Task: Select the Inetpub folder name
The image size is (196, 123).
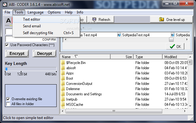Action: [x=72, y=99]
